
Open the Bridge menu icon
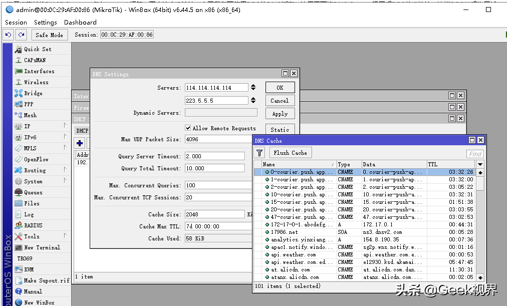coord(19,93)
